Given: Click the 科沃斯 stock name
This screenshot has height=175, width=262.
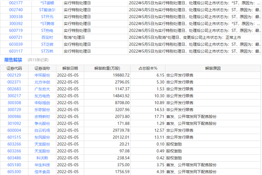Looking at the screenshot, I should (42, 158).
